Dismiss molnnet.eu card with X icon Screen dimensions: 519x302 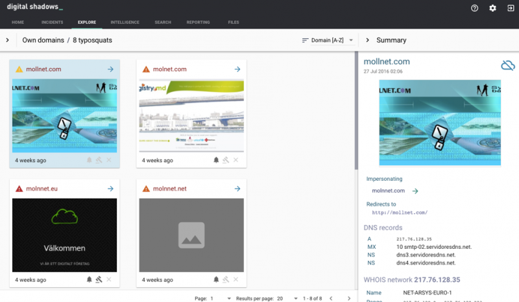pyautogui.click(x=109, y=279)
